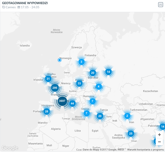This screenshot has width=165, height=152.
Task: Open the 3 cluster near Sweden
Action: coord(81,62)
